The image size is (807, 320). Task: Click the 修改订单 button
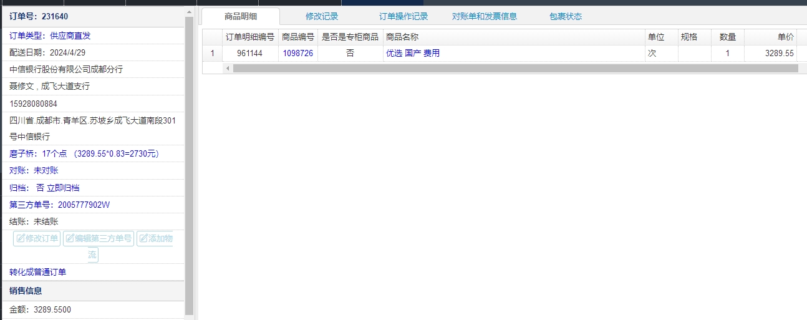click(37, 238)
